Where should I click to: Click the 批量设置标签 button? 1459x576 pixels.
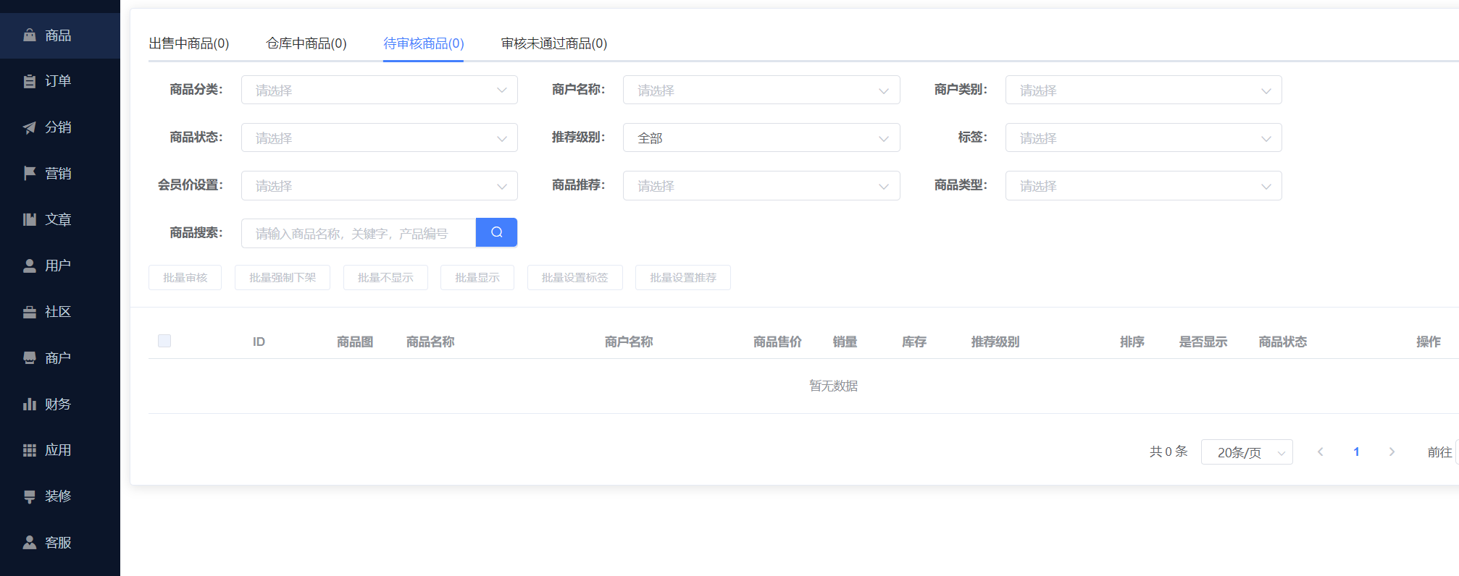(x=575, y=277)
